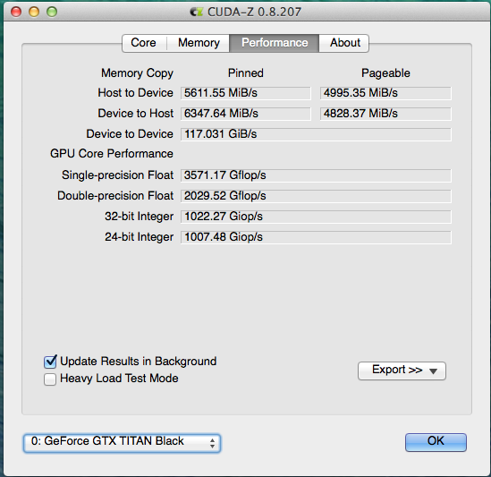Image resolution: width=491 pixels, height=477 pixels.
Task: Click the Device to Device label
Action: coord(130,134)
